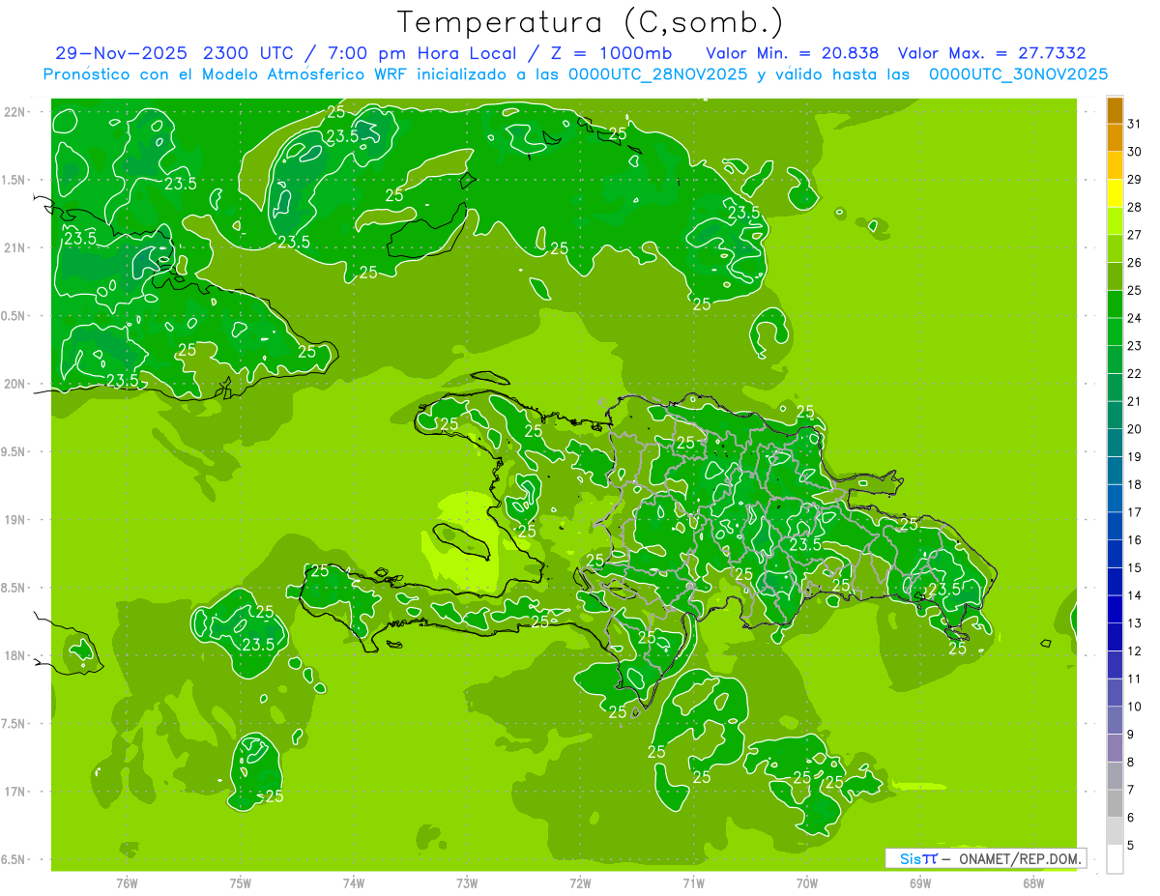The image size is (1160, 896).
Task: Click the '28' color scale label
Action: click(x=1135, y=207)
